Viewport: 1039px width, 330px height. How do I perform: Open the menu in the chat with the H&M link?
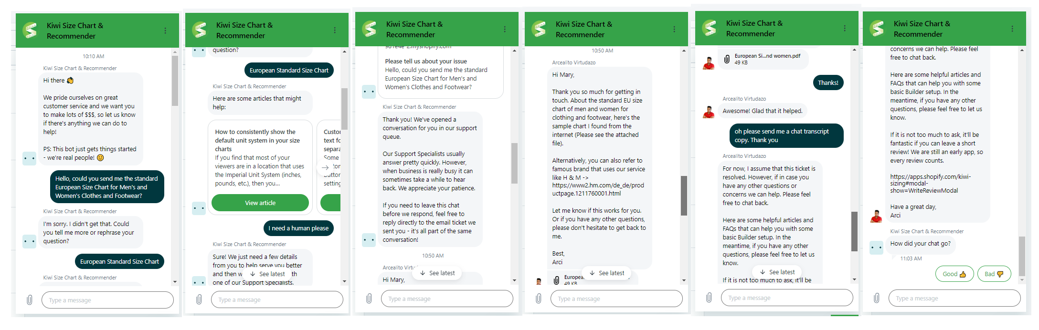coord(674,30)
